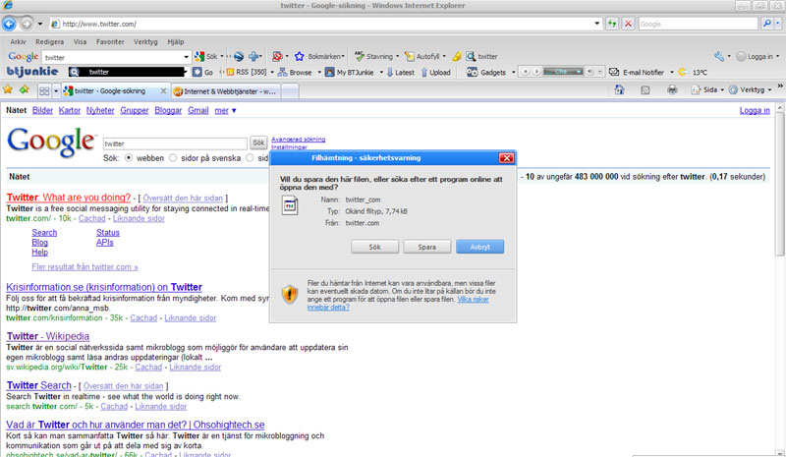Screen dimensions: 786x457
Task: Click btjunkie Latest button
Action: (x=400, y=73)
